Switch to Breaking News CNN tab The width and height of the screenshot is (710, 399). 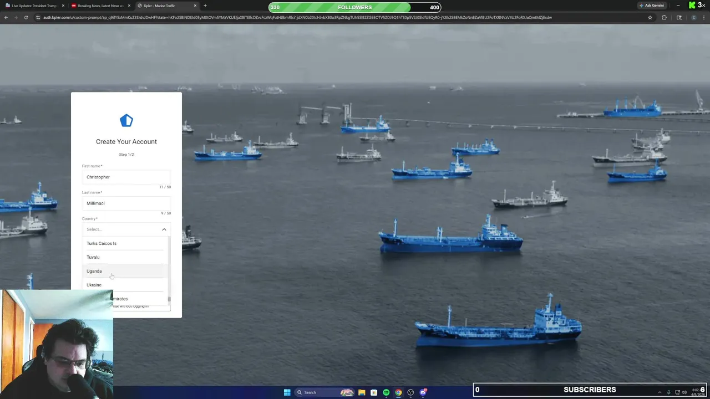tap(100, 6)
